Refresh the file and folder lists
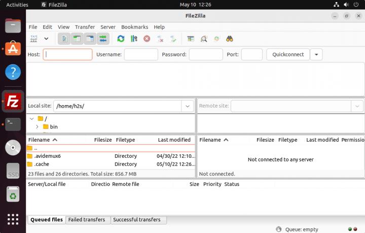The width and height of the screenshot is (365, 233). [x=121, y=39]
